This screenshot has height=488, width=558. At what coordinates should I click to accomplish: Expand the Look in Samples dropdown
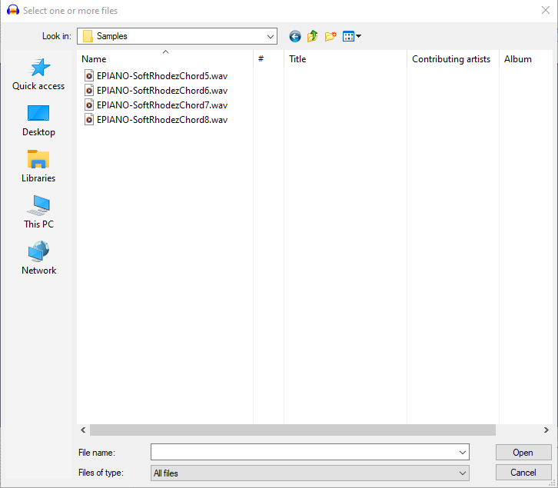[x=270, y=36]
